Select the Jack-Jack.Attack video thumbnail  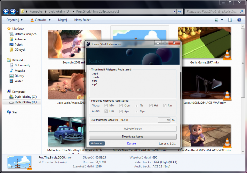[x=66, y=84]
